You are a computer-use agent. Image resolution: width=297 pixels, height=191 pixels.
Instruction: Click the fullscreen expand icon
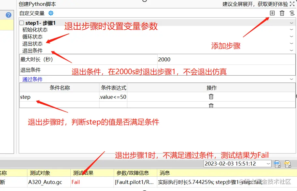click(292, 4)
